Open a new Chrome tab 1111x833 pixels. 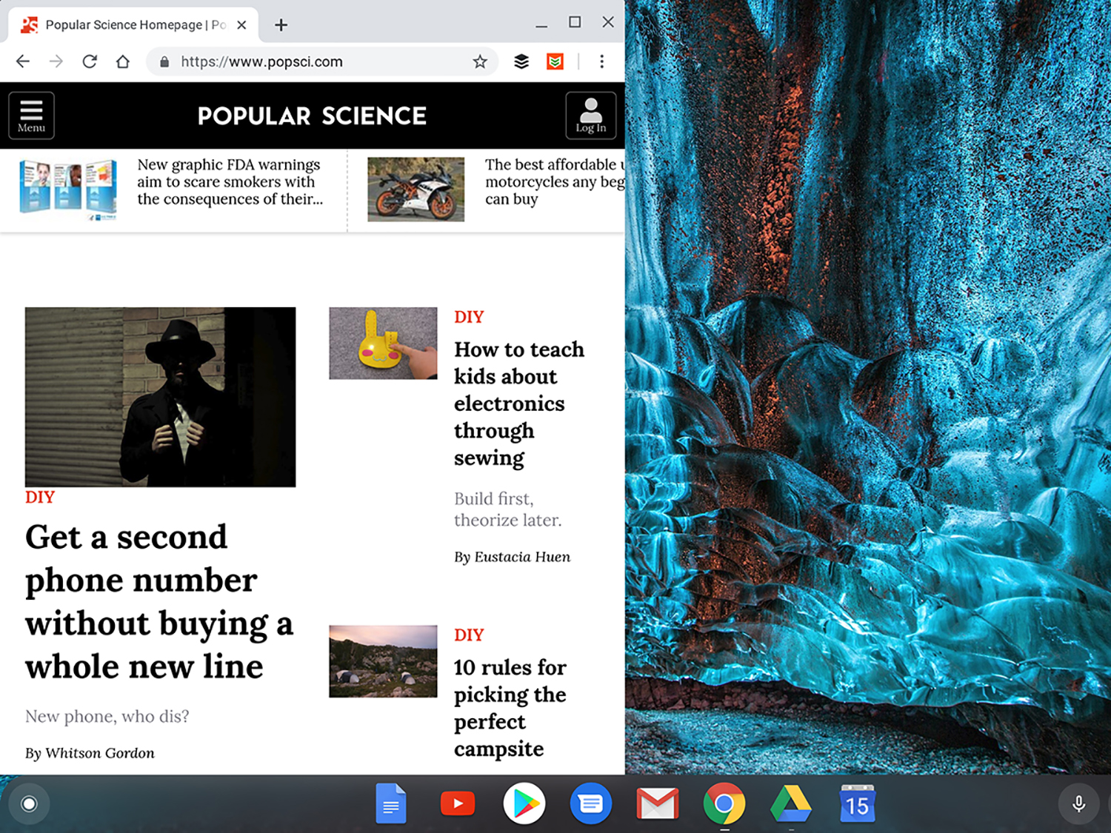pyautogui.click(x=281, y=25)
